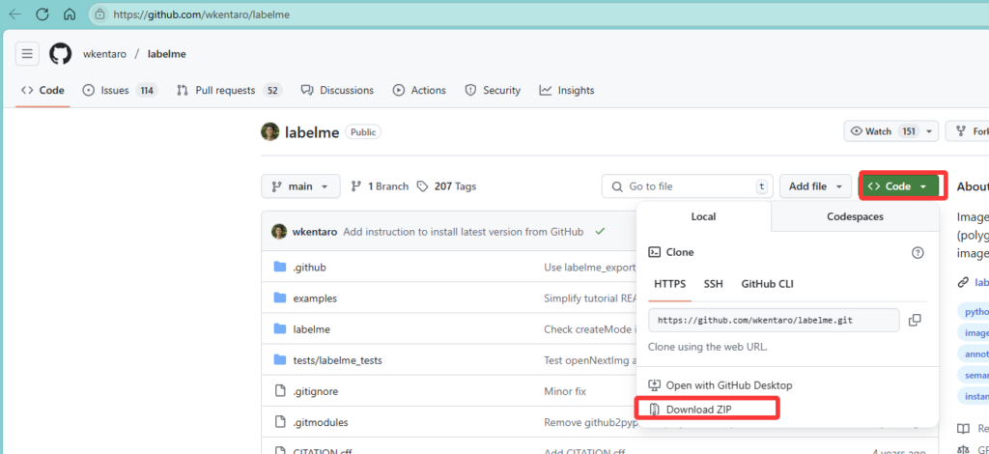Click the GitHub octocat logo
This screenshot has height=454, width=989.
(x=61, y=53)
